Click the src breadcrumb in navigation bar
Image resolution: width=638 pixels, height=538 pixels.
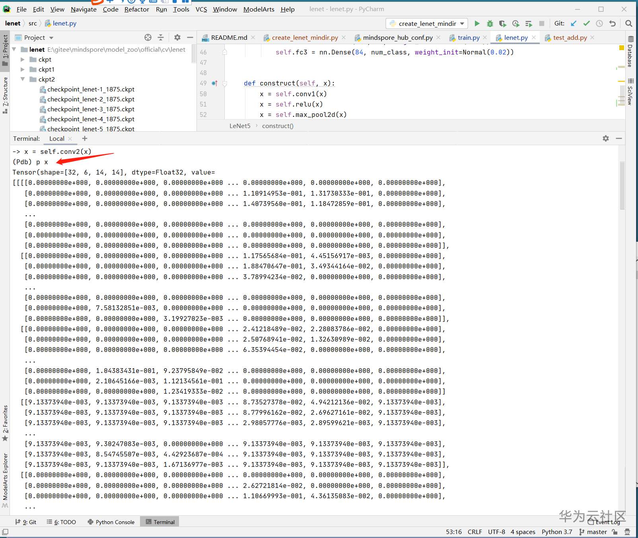(33, 23)
